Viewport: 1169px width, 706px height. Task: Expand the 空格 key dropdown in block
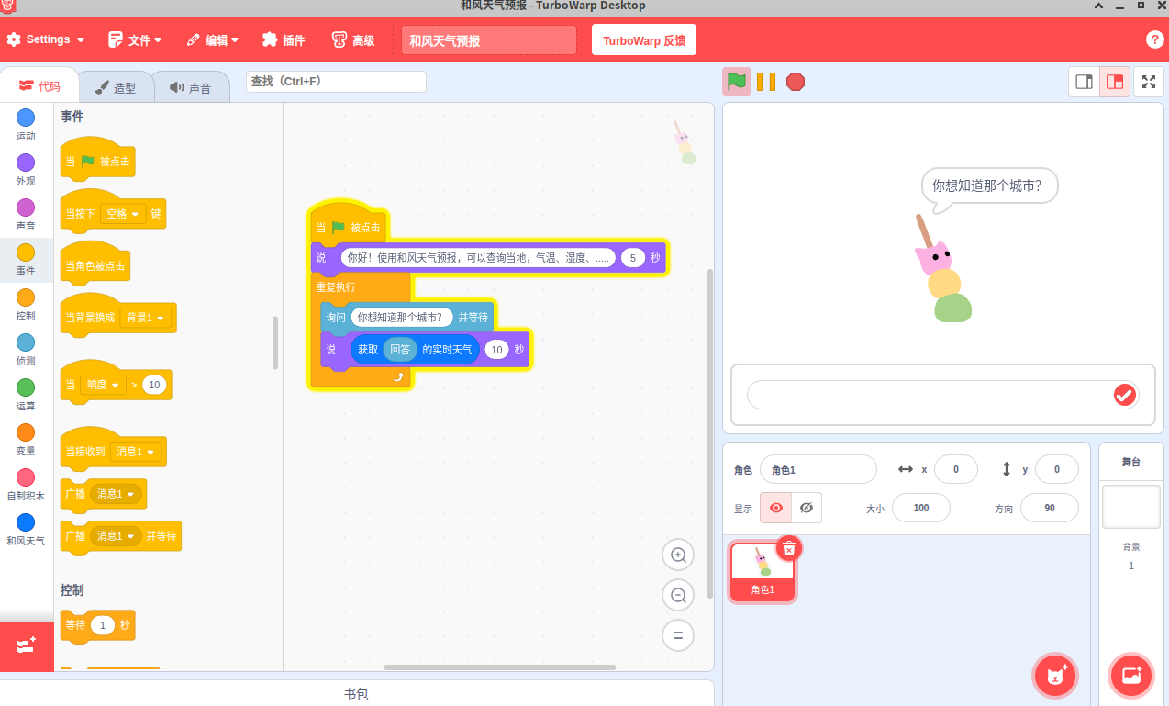(x=123, y=214)
